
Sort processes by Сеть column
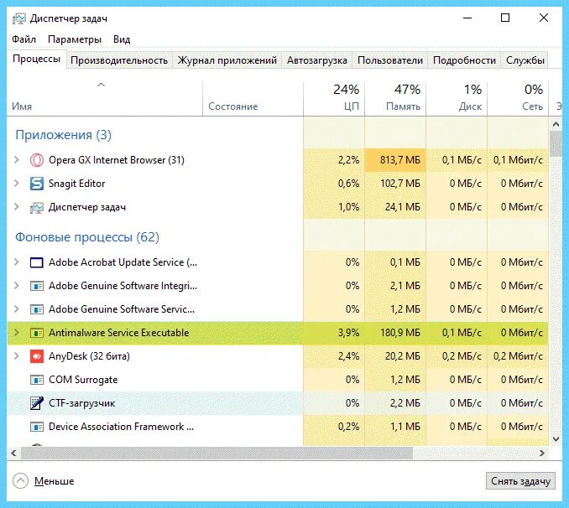click(x=518, y=98)
